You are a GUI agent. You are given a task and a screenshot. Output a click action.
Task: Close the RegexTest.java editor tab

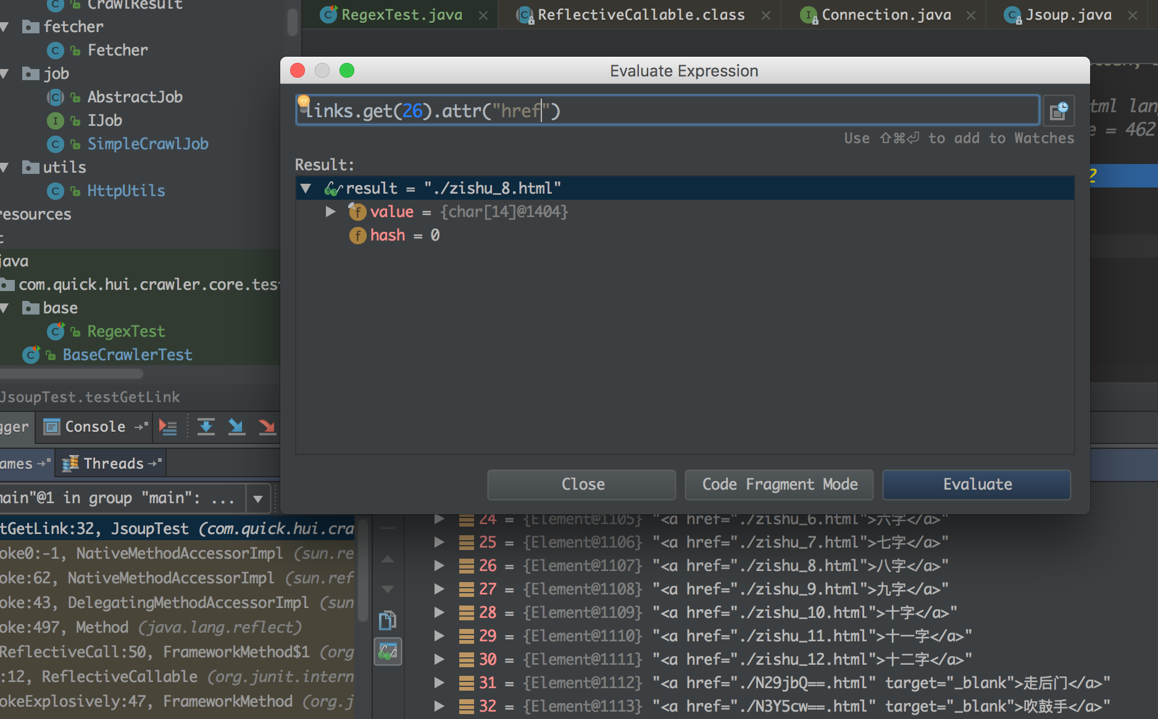click(483, 15)
